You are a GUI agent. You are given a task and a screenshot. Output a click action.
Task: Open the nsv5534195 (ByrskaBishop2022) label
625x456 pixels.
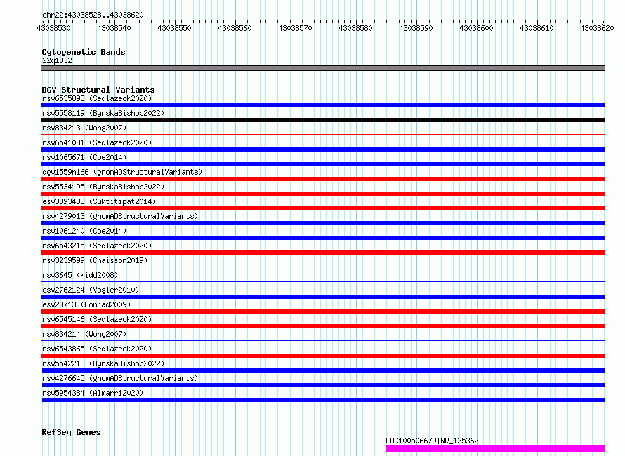103,187
